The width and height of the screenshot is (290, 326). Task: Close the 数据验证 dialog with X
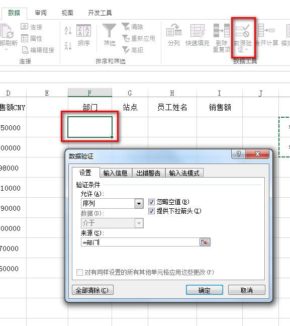258,154
